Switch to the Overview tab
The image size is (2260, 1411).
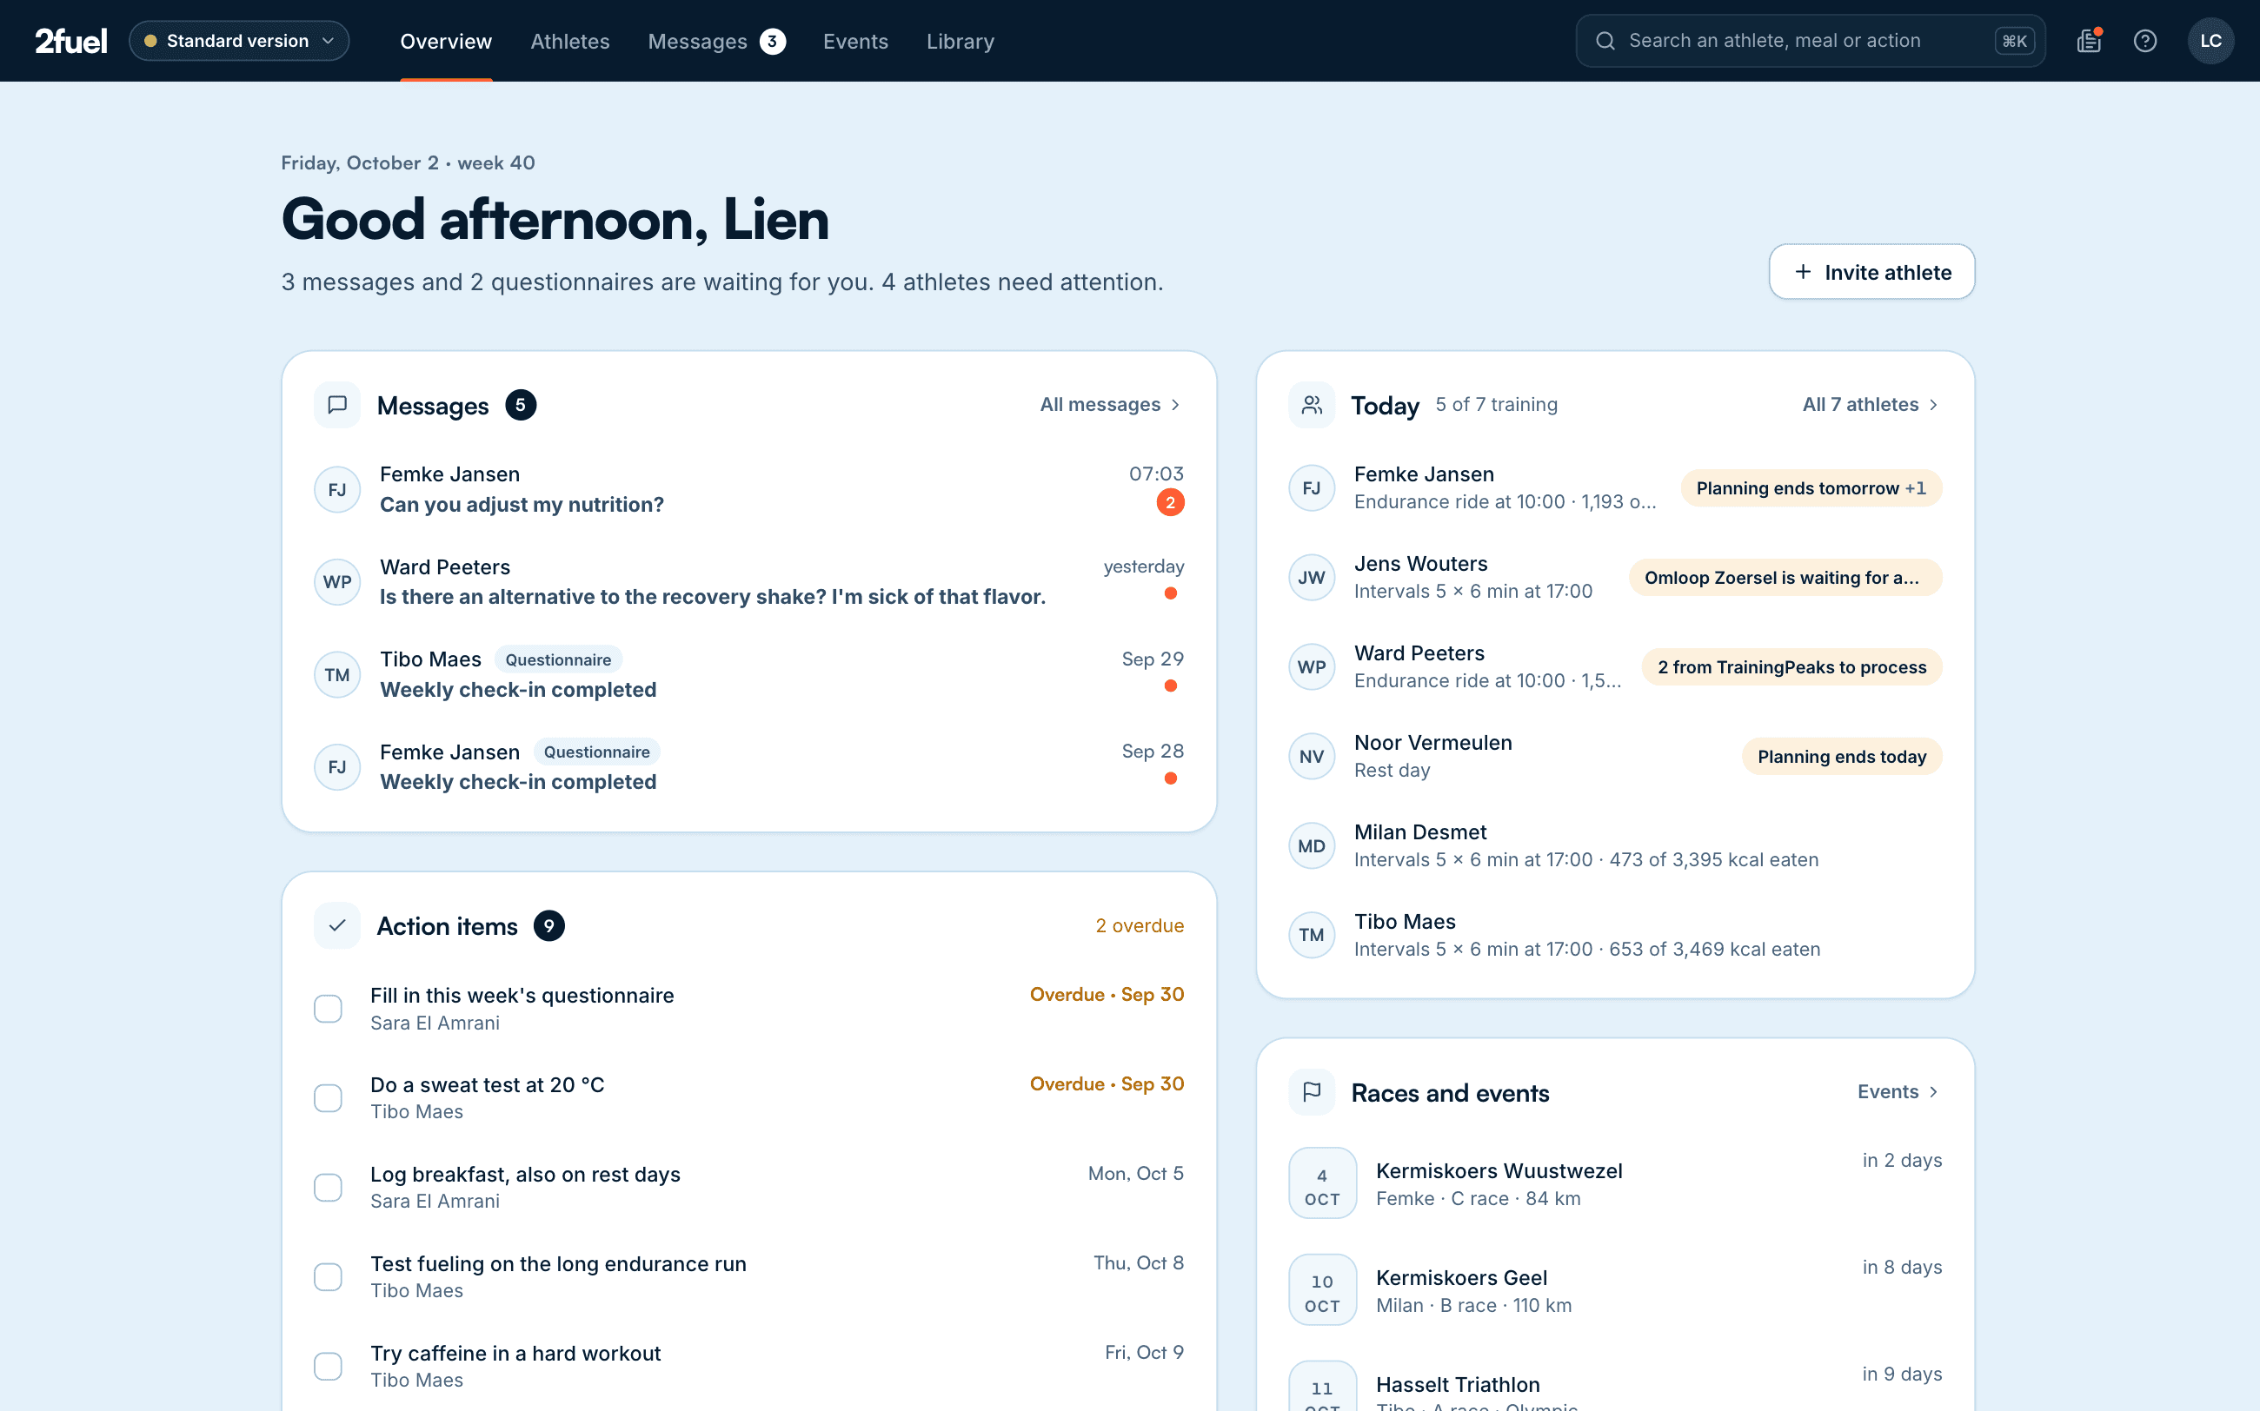tap(446, 41)
